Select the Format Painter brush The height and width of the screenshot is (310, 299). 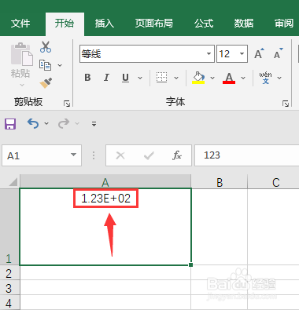pyautogui.click(x=46, y=83)
